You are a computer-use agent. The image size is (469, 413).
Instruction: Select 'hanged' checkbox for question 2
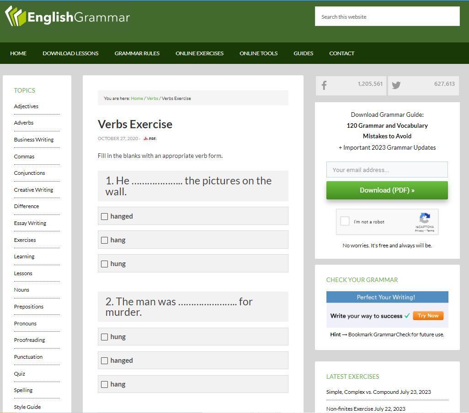tap(104, 361)
